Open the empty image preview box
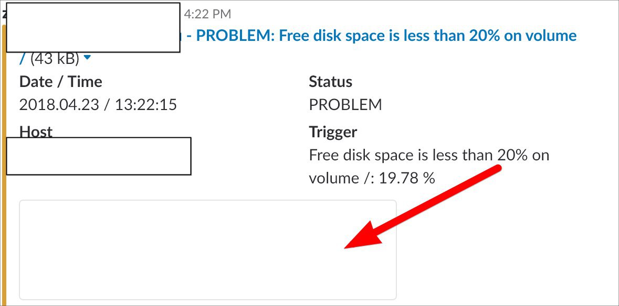The image size is (619, 306). coord(207,249)
